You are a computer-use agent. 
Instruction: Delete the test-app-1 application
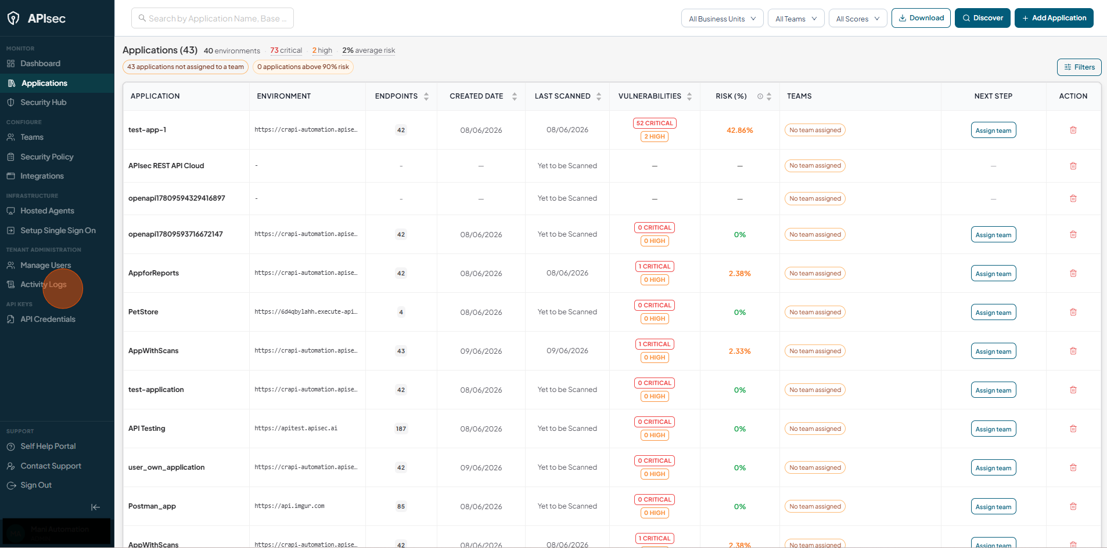click(1073, 130)
